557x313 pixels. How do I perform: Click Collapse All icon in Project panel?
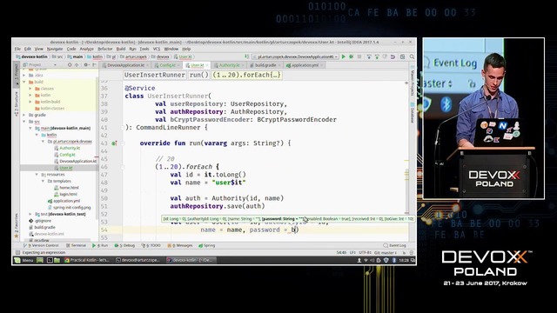point(77,65)
